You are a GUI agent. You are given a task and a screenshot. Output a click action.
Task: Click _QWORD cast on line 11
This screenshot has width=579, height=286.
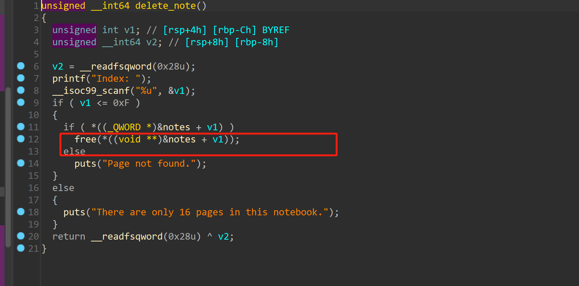pyautogui.click(x=124, y=127)
